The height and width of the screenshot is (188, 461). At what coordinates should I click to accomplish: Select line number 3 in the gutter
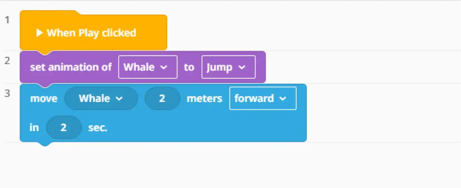point(7,93)
